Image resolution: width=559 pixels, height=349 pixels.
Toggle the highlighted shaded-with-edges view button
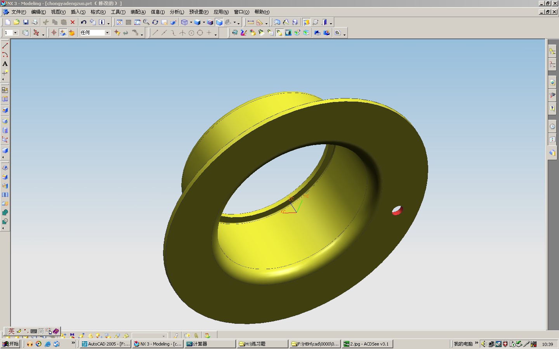(219, 22)
